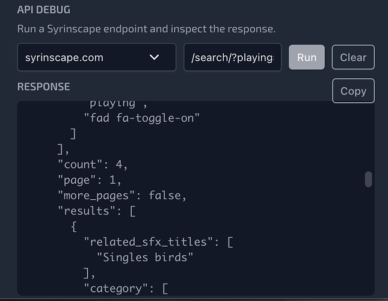The width and height of the screenshot is (388, 301).
Task: Click the Syrinscape endpoint description text
Action: click(146, 29)
